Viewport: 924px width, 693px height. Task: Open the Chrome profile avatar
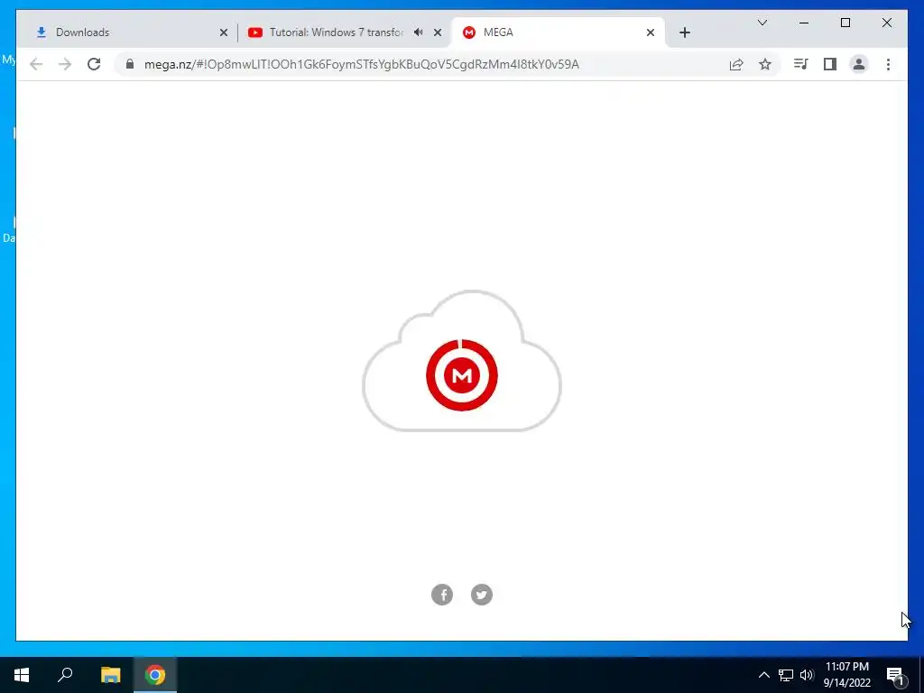click(x=859, y=64)
